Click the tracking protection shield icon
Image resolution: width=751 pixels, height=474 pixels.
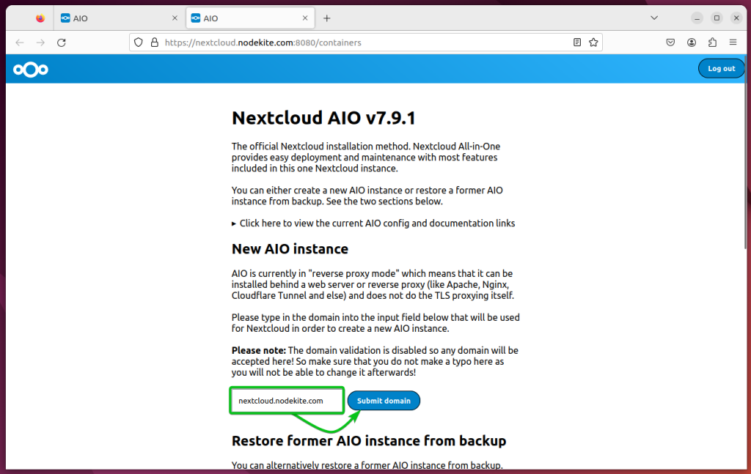tap(139, 42)
